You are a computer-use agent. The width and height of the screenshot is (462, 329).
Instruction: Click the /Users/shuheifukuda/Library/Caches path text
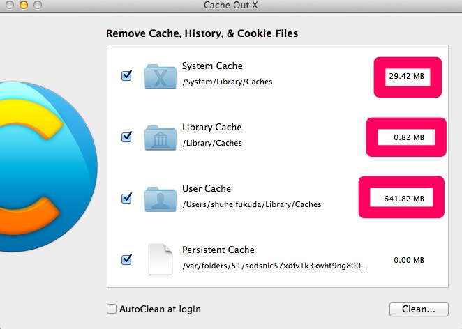[252, 204]
